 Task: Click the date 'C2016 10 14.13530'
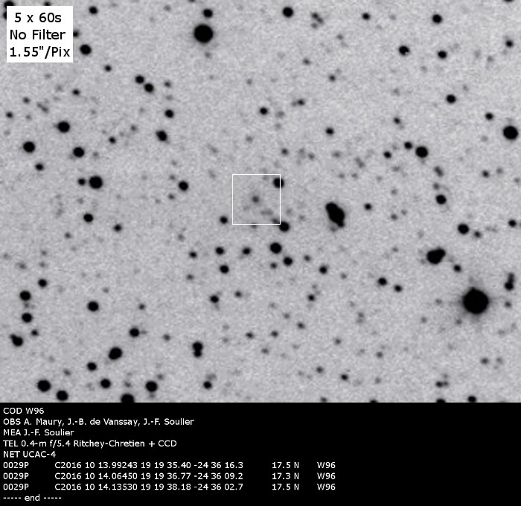point(96,487)
